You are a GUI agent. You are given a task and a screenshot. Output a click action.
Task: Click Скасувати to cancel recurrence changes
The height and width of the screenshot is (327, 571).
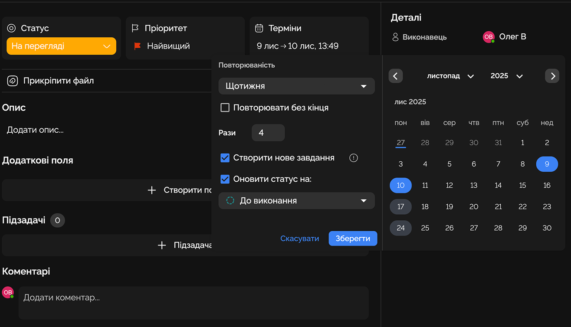[299, 238]
